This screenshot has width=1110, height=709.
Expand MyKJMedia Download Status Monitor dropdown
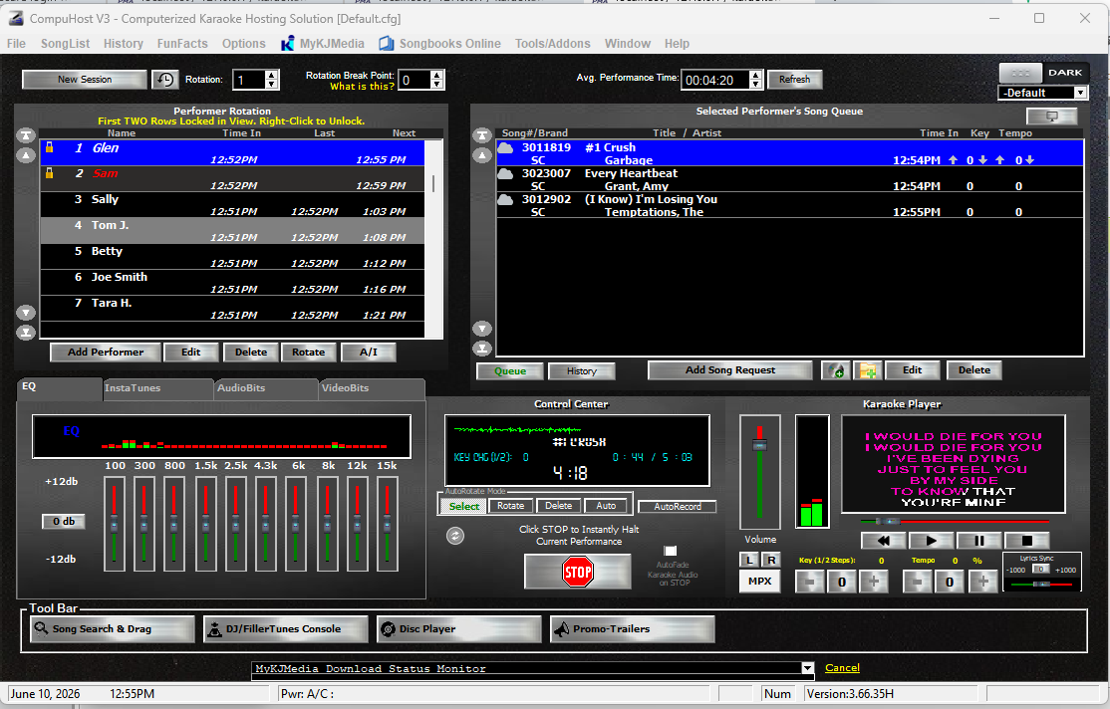[x=808, y=668]
